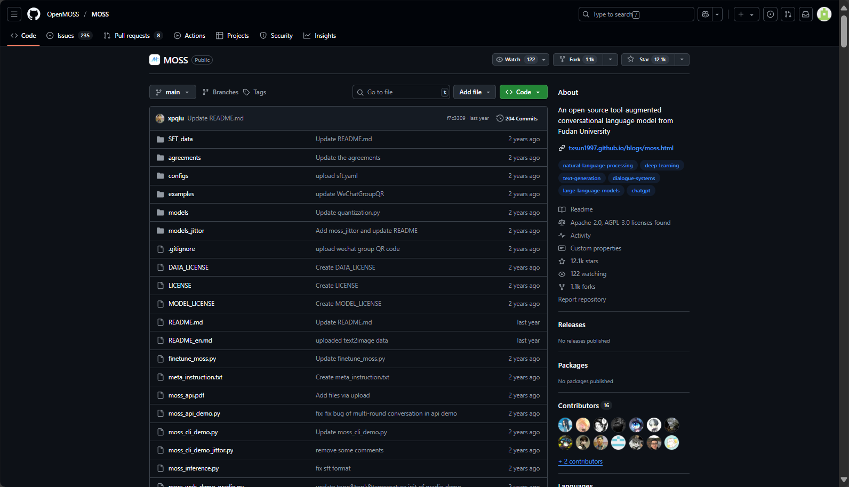Open the first contributor avatar
The height and width of the screenshot is (487, 849).
565,425
